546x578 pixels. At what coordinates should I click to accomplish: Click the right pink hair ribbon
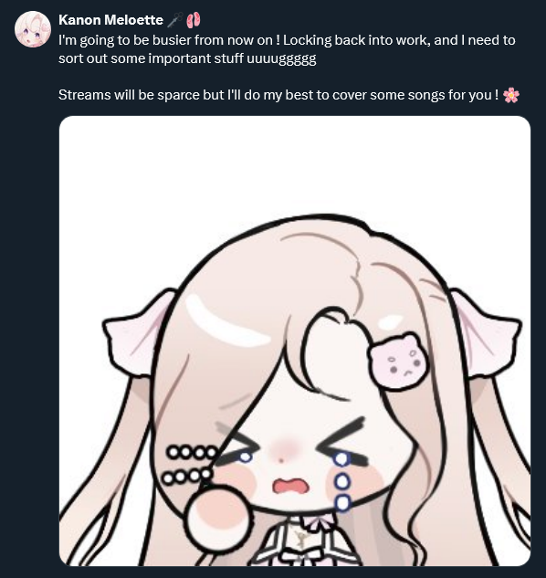[x=486, y=333]
